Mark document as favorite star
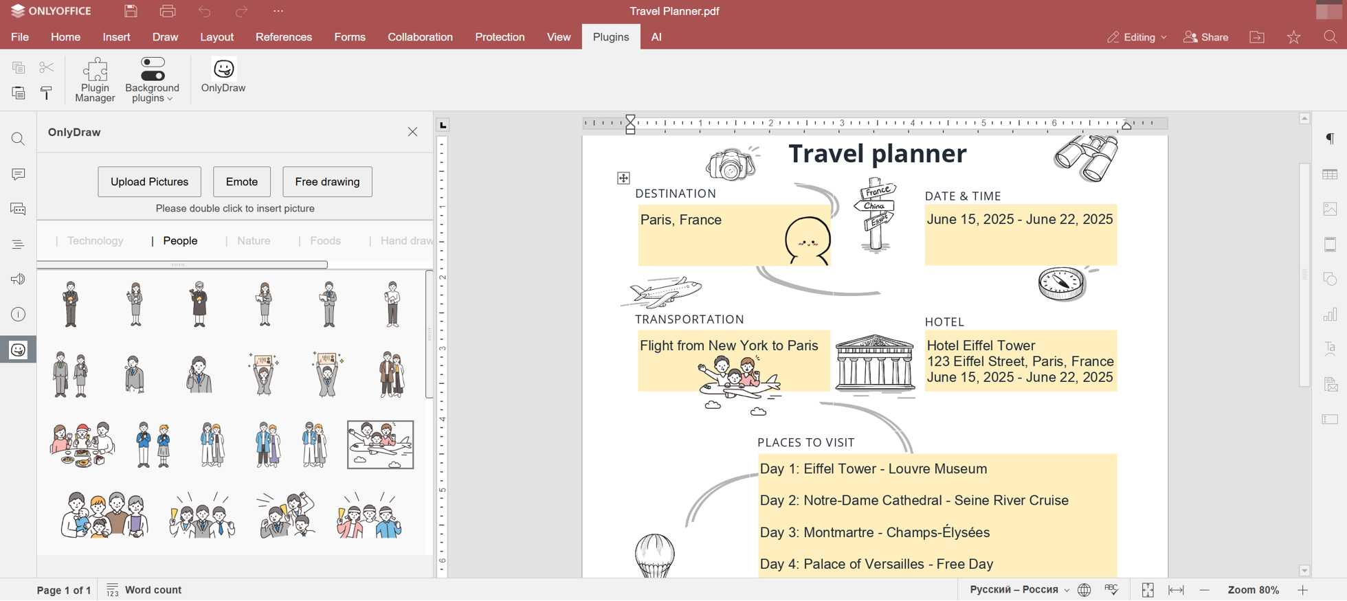The width and height of the screenshot is (1347, 601). tap(1293, 37)
